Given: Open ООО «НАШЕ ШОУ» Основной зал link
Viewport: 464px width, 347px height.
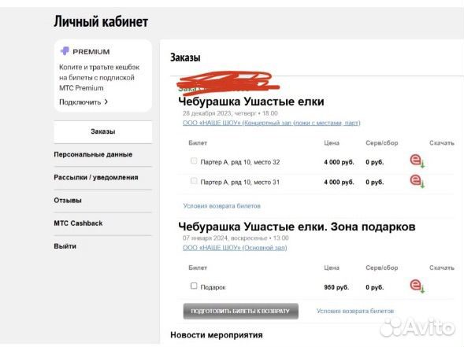Looking at the screenshot, I should [x=235, y=248].
